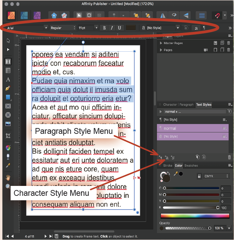
Task: Select the Vector Crop tool
Action: [x=8, y=136]
